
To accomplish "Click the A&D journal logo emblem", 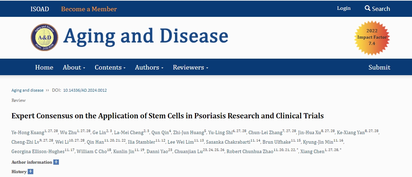I will coord(44,37).
